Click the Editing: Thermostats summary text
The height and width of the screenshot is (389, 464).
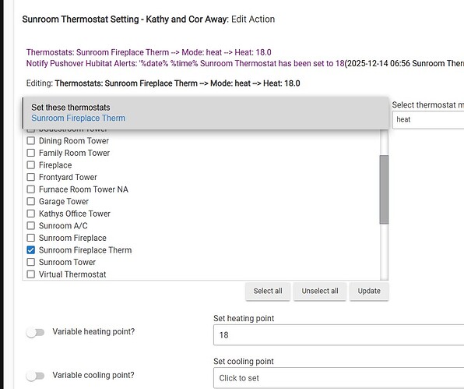point(163,83)
